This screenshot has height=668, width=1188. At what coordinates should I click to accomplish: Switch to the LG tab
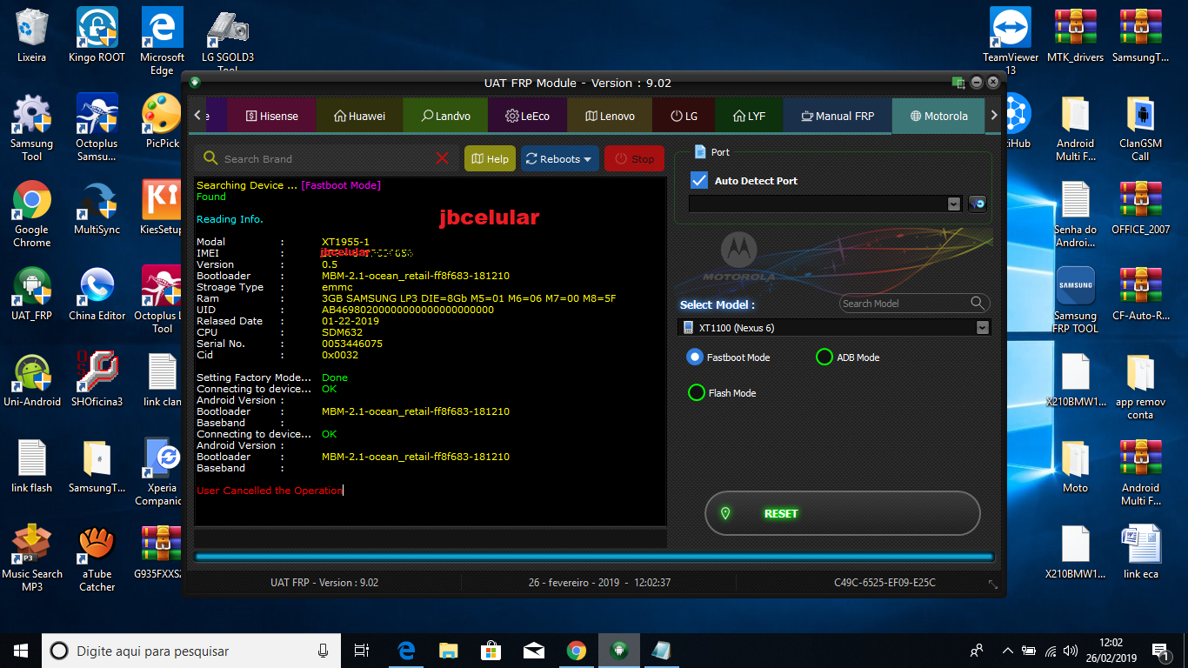tap(684, 116)
